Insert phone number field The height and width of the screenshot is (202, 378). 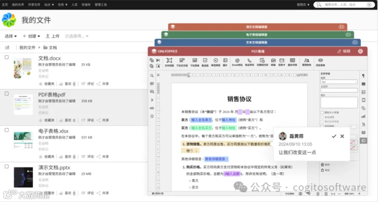tap(249, 62)
